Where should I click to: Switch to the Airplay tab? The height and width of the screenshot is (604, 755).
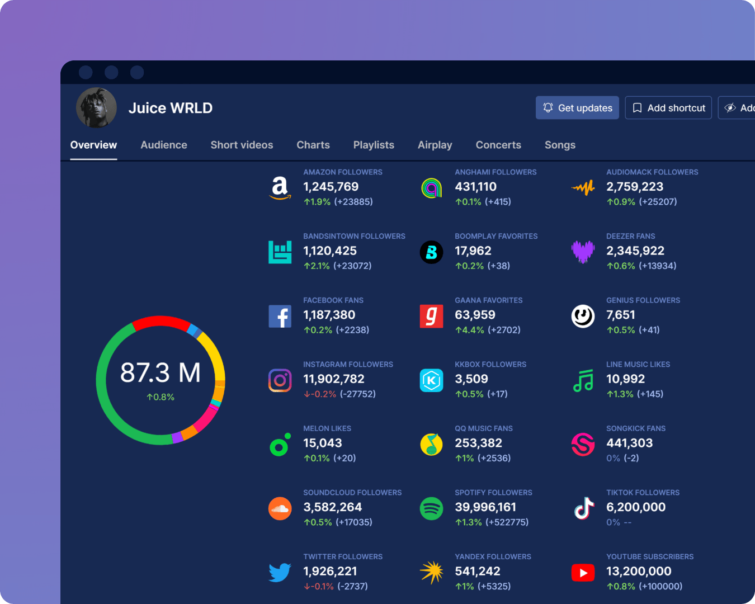pos(435,145)
